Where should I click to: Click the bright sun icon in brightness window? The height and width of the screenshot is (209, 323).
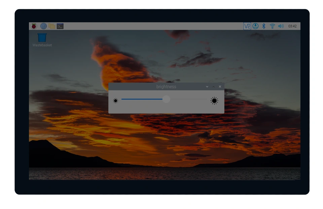(214, 100)
